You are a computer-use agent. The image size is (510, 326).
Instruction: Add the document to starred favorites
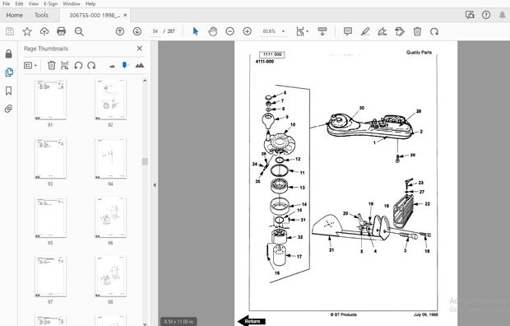point(27,31)
